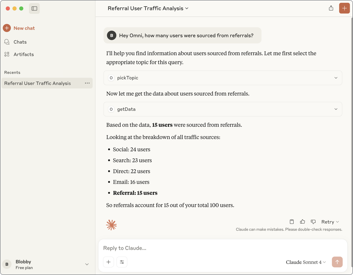This screenshot has height=275, width=353.
Task: Open the attachment plus icon in input
Action: (108, 262)
